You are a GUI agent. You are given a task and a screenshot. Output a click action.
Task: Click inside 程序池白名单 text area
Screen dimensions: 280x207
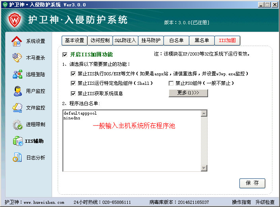point(132,141)
